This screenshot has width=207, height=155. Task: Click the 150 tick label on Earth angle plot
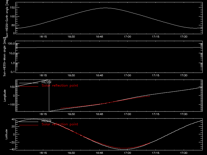(12, 7)
